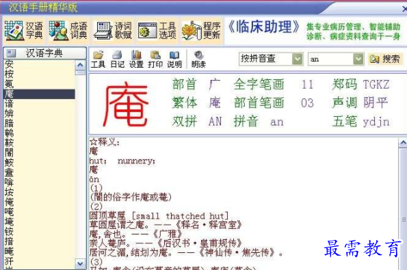Click the 汉语字典 list panel header icon
Screen dimensions: 407x270
(11, 53)
